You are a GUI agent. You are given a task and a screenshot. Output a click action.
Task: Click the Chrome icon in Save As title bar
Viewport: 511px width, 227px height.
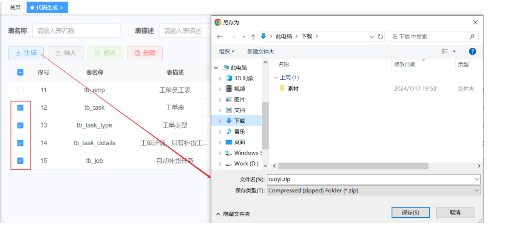(x=218, y=23)
